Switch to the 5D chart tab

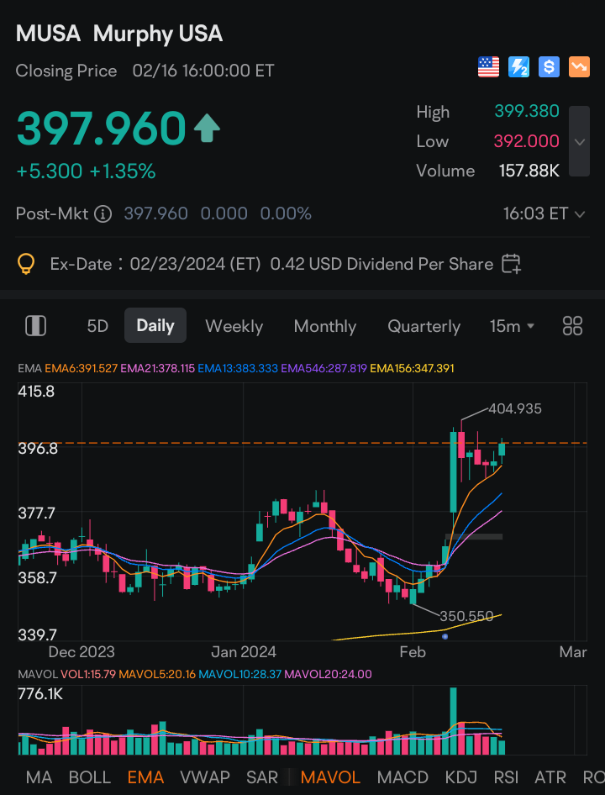tap(97, 326)
